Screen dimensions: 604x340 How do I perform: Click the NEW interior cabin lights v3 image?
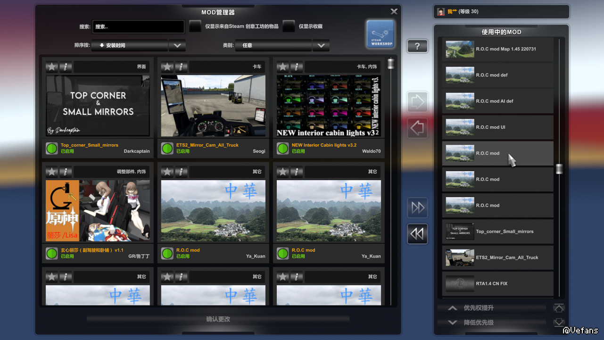[329, 106]
